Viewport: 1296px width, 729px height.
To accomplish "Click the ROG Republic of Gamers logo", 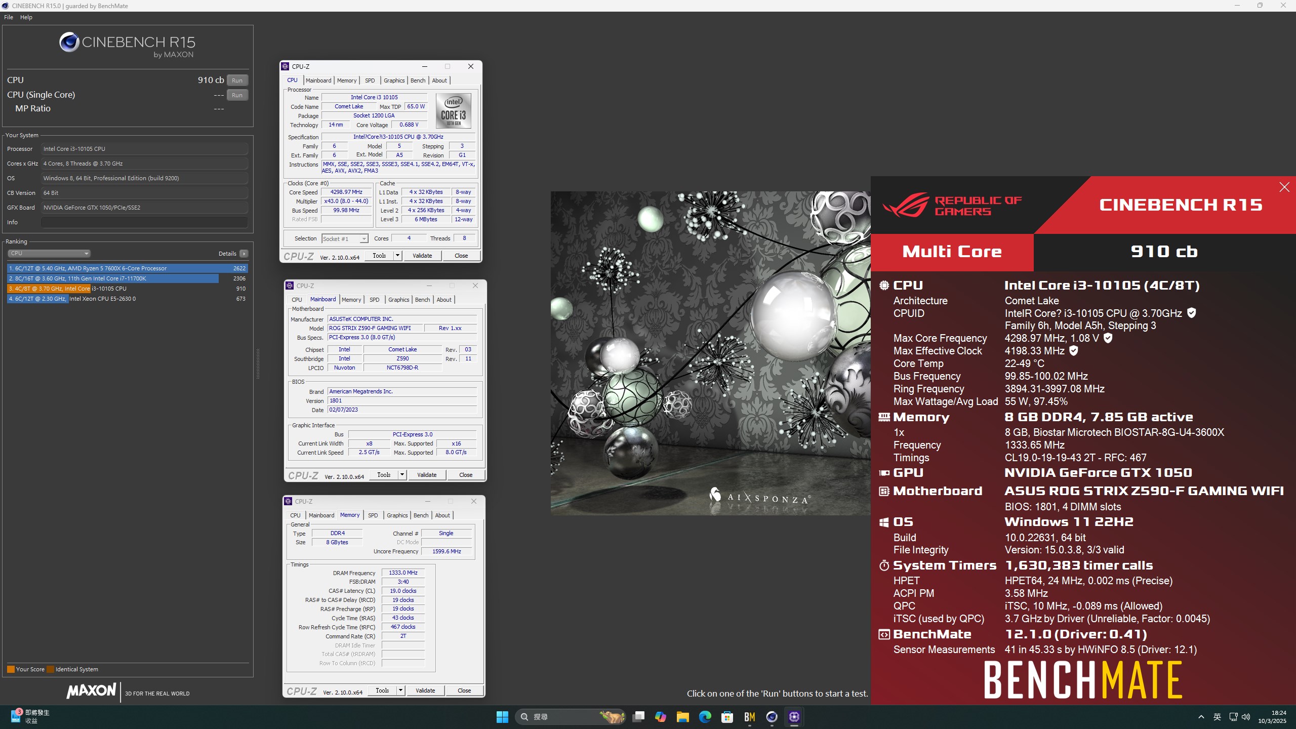I will (x=952, y=205).
